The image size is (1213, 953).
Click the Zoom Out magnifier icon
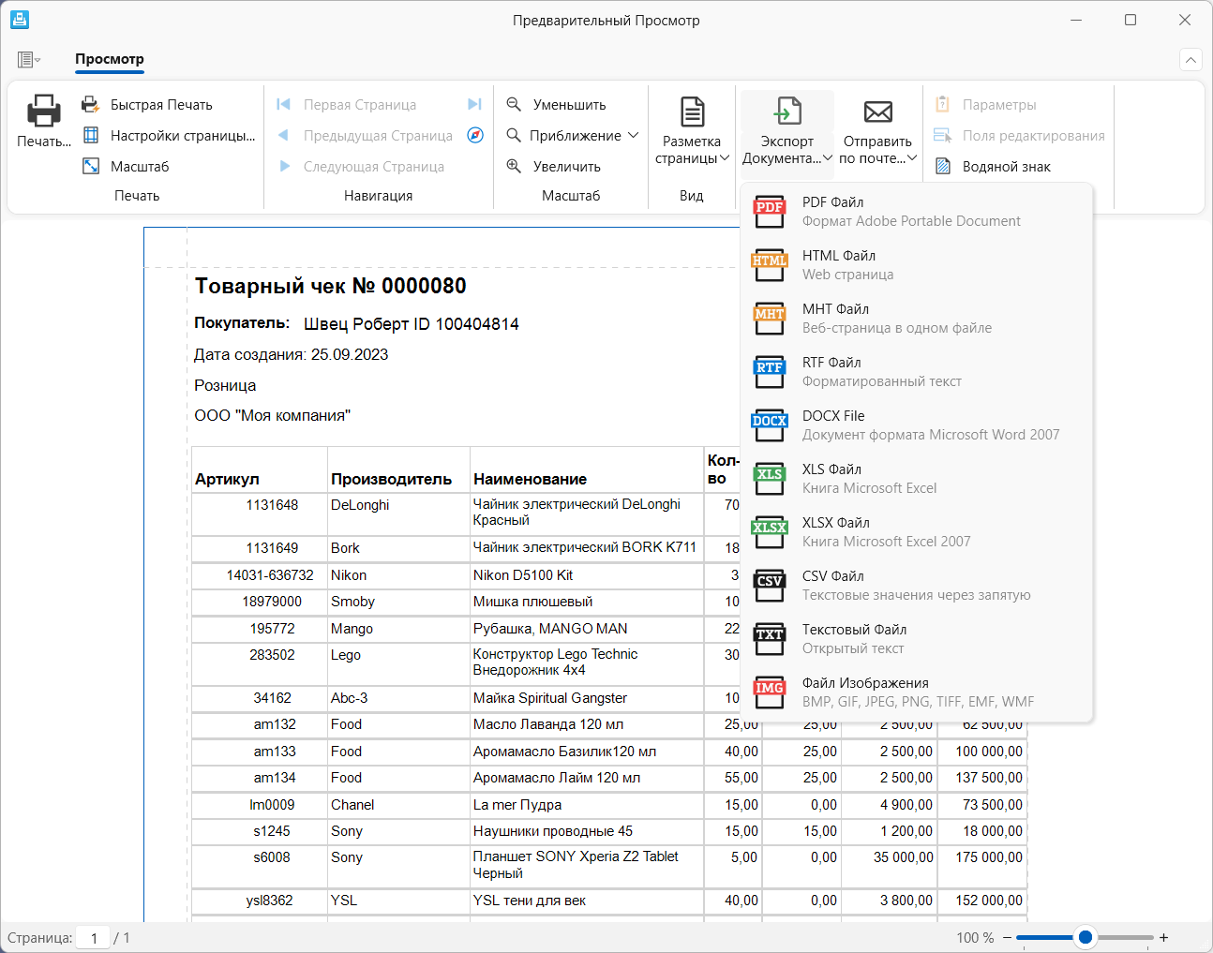pyautogui.click(x=514, y=104)
